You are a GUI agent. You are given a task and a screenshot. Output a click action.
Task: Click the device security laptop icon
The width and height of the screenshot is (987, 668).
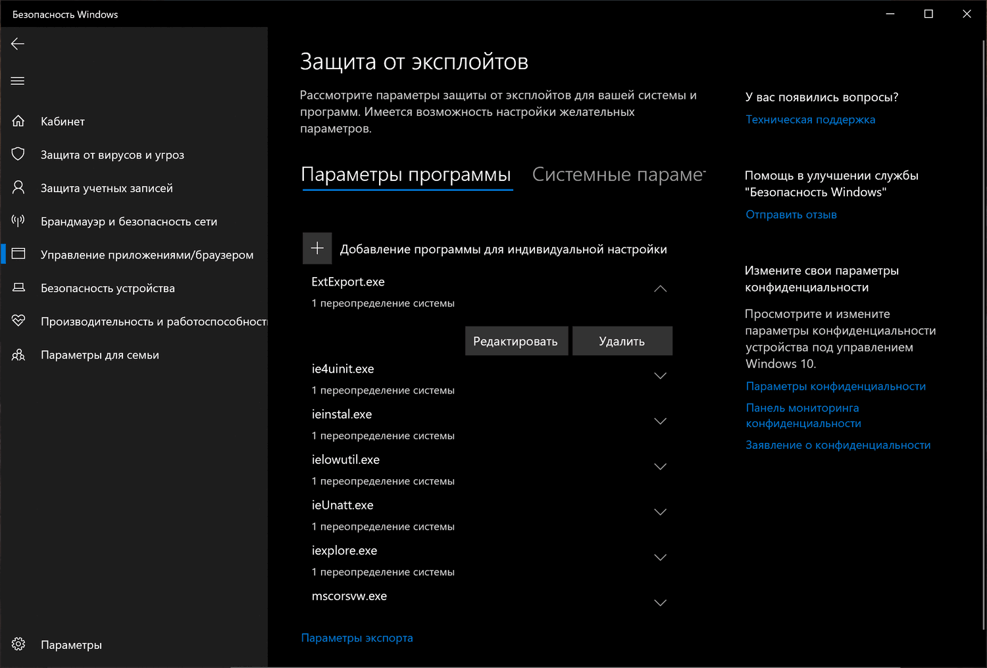coord(18,288)
